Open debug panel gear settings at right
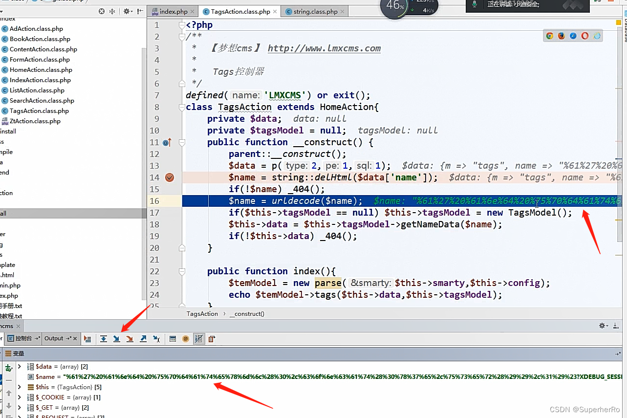The image size is (627, 418). [x=604, y=326]
